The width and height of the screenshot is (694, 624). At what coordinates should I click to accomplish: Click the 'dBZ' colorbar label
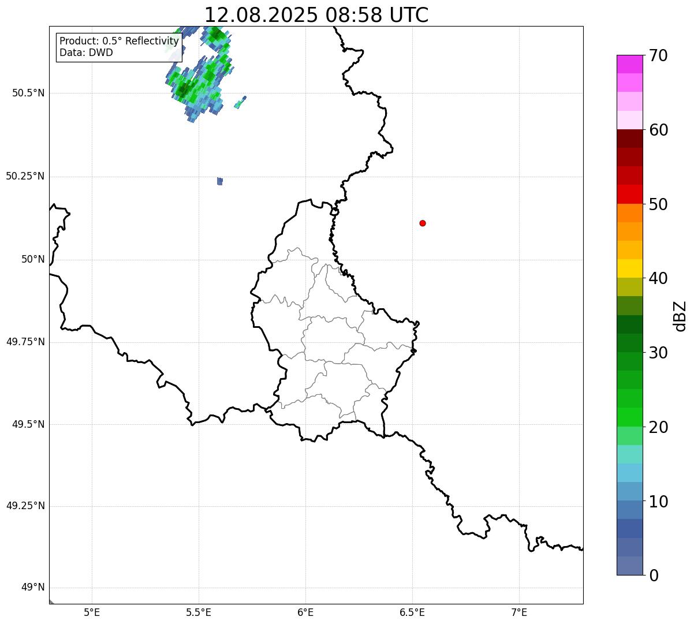tap(680, 315)
